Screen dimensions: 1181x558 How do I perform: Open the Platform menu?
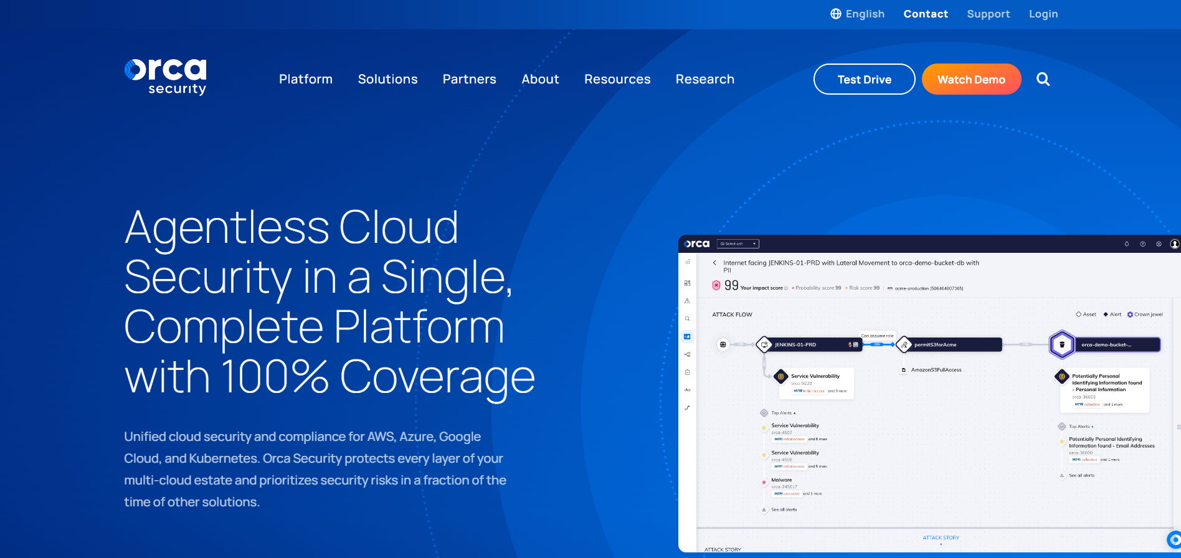(x=306, y=79)
